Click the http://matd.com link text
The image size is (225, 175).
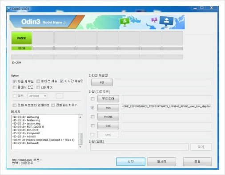pos(22,160)
